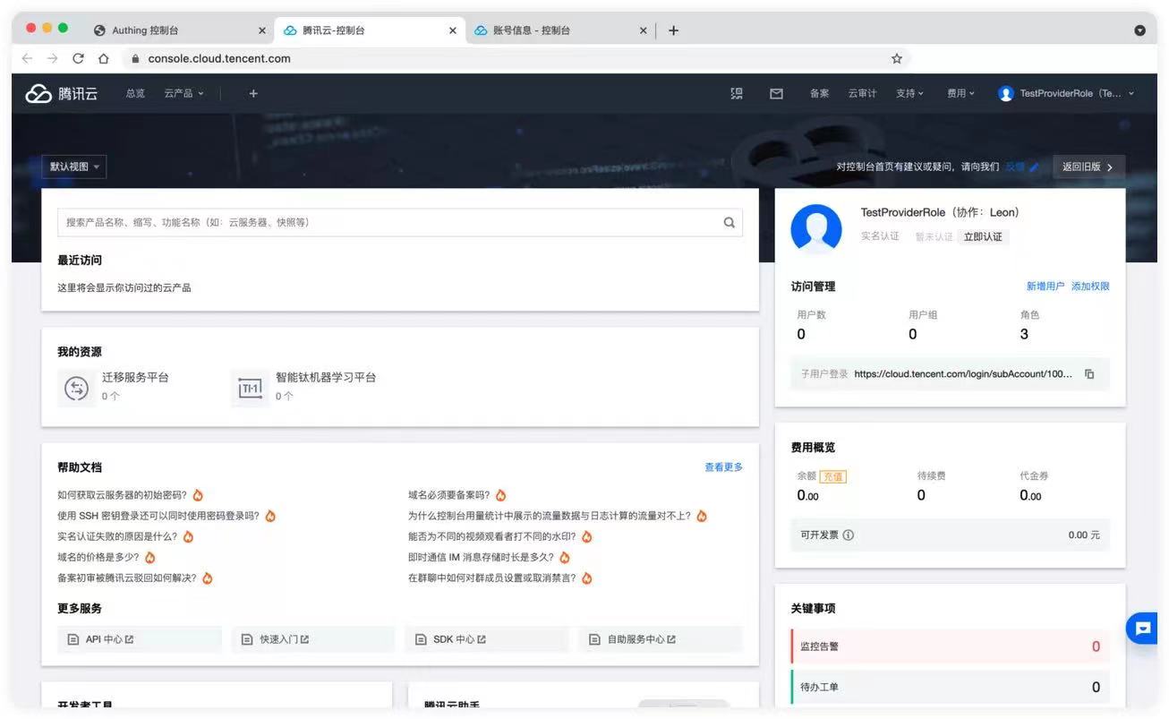Image resolution: width=1169 pixels, height=719 pixels.
Task: Click the info icon beside 可开发票
Action: (x=849, y=535)
